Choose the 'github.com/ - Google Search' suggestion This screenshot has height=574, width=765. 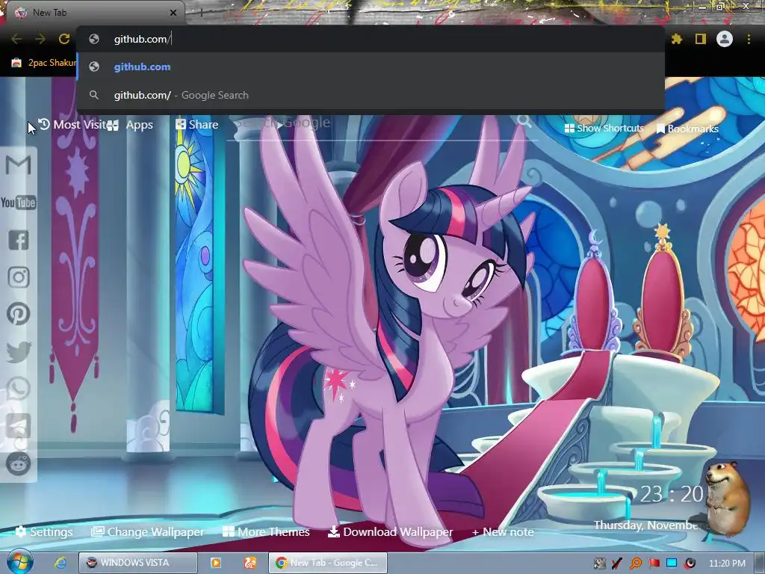pyautogui.click(x=371, y=95)
